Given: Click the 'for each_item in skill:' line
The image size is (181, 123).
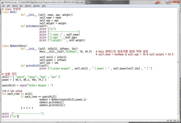Looking at the screenshot, I should tap(17, 94).
